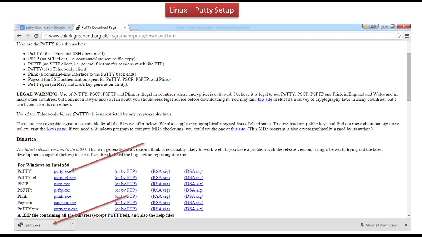Click the scrollbar down arrow
422x237 pixels.
409,216
